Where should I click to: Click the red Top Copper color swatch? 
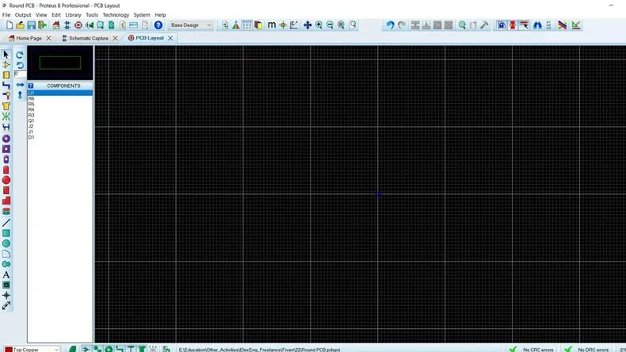click(9, 350)
